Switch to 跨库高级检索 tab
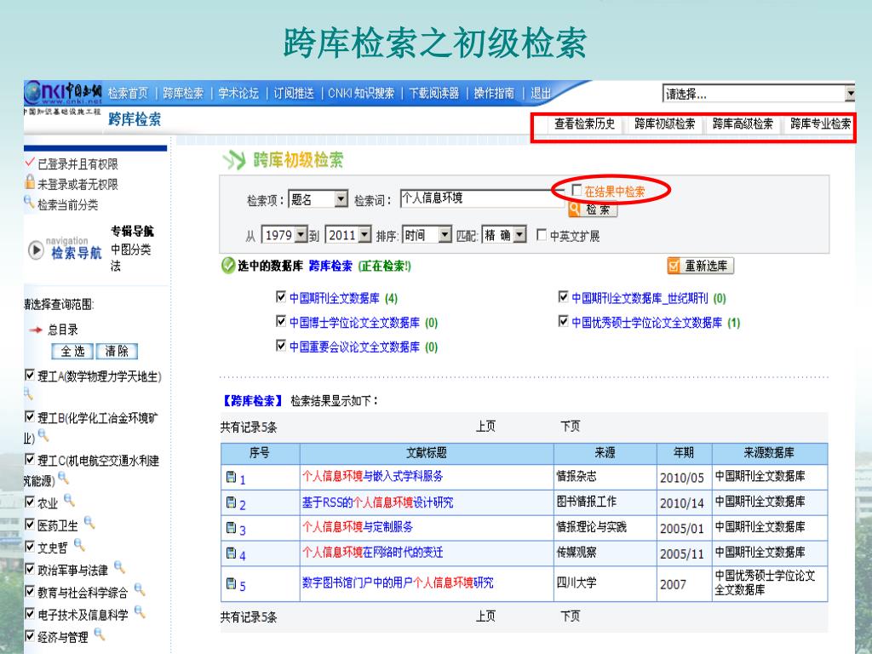This screenshot has height=654, width=872. click(x=743, y=124)
